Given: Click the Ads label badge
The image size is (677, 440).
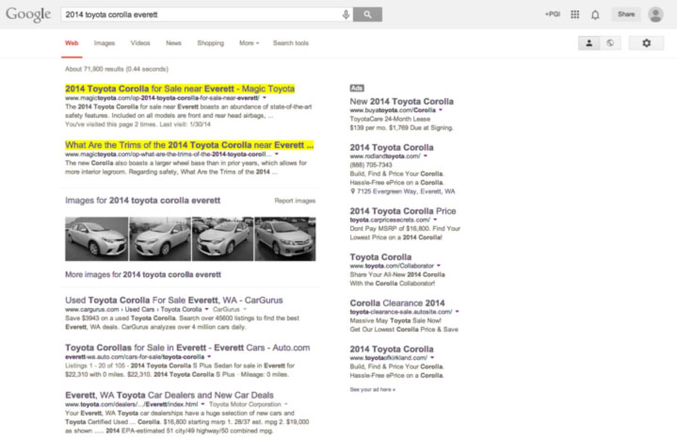Looking at the screenshot, I should pos(357,89).
